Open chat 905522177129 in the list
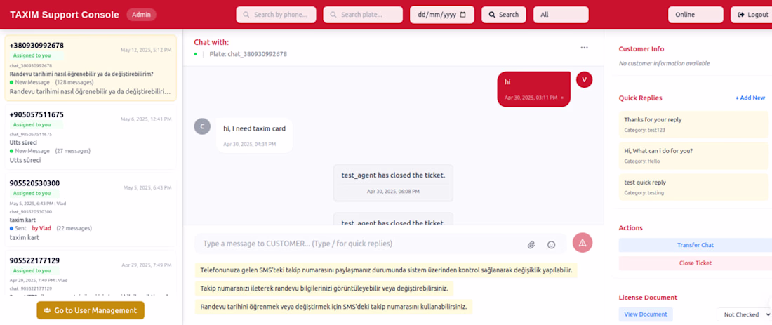 (x=91, y=273)
